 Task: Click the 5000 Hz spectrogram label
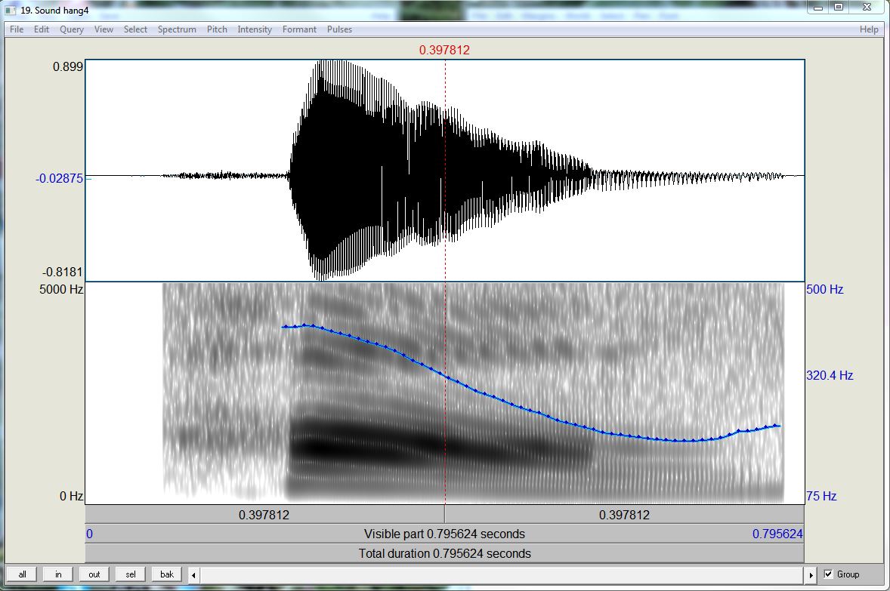click(x=61, y=289)
